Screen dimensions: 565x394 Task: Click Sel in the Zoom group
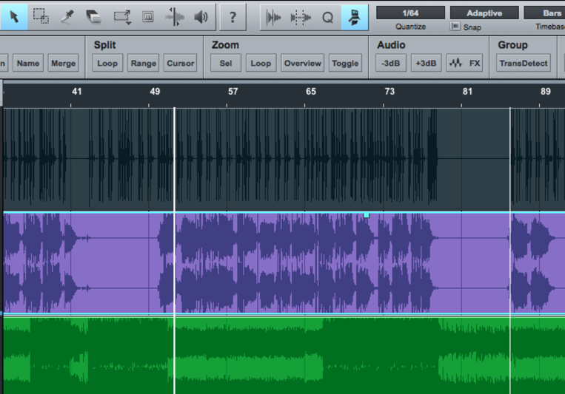point(226,64)
